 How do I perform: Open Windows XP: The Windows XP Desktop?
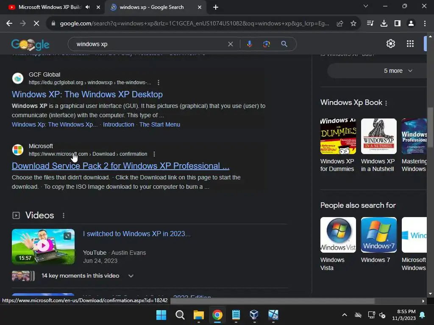pyautogui.click(x=87, y=94)
